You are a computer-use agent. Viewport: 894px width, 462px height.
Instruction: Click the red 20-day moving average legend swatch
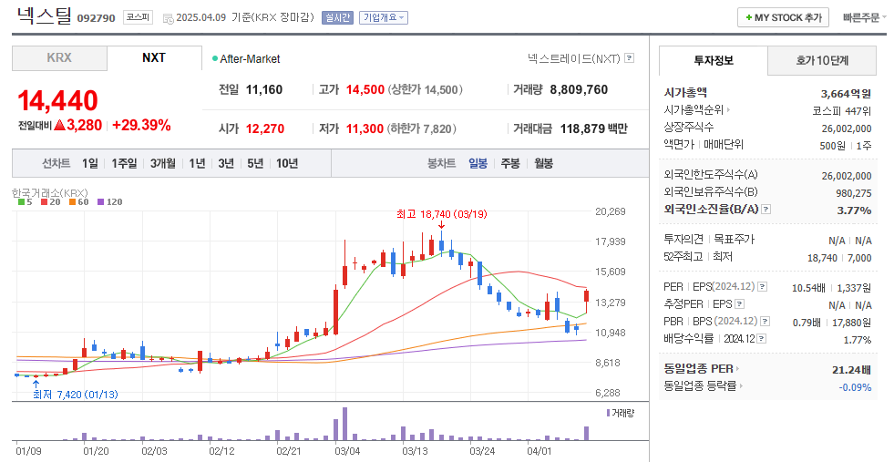(x=44, y=202)
